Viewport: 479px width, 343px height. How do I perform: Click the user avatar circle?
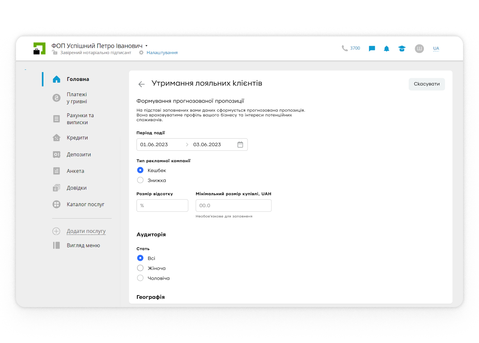click(x=419, y=49)
